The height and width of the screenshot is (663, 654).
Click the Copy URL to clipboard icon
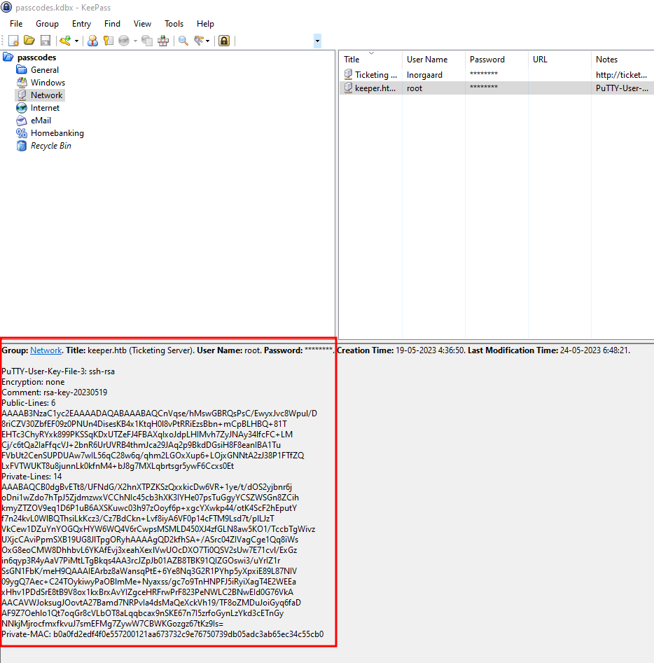point(147,41)
